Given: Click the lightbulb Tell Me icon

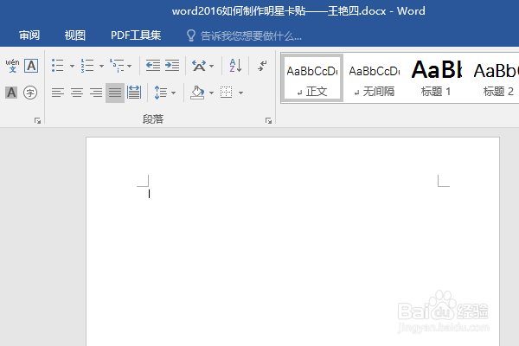Looking at the screenshot, I should click(191, 35).
